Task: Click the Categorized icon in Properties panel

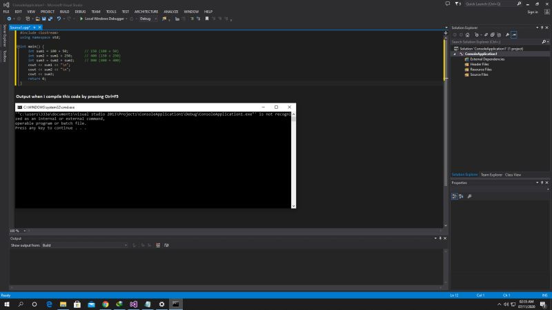Action: click(x=455, y=196)
